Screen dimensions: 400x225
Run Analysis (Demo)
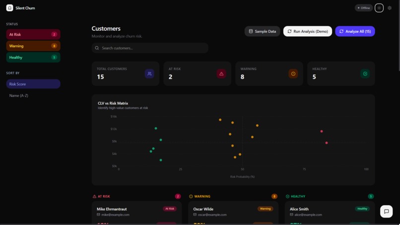[308, 31]
